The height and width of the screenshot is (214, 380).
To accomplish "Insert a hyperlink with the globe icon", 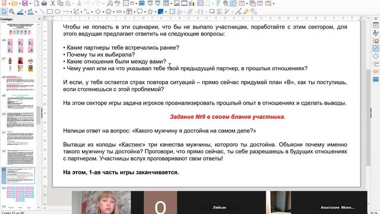I will 226,4.
